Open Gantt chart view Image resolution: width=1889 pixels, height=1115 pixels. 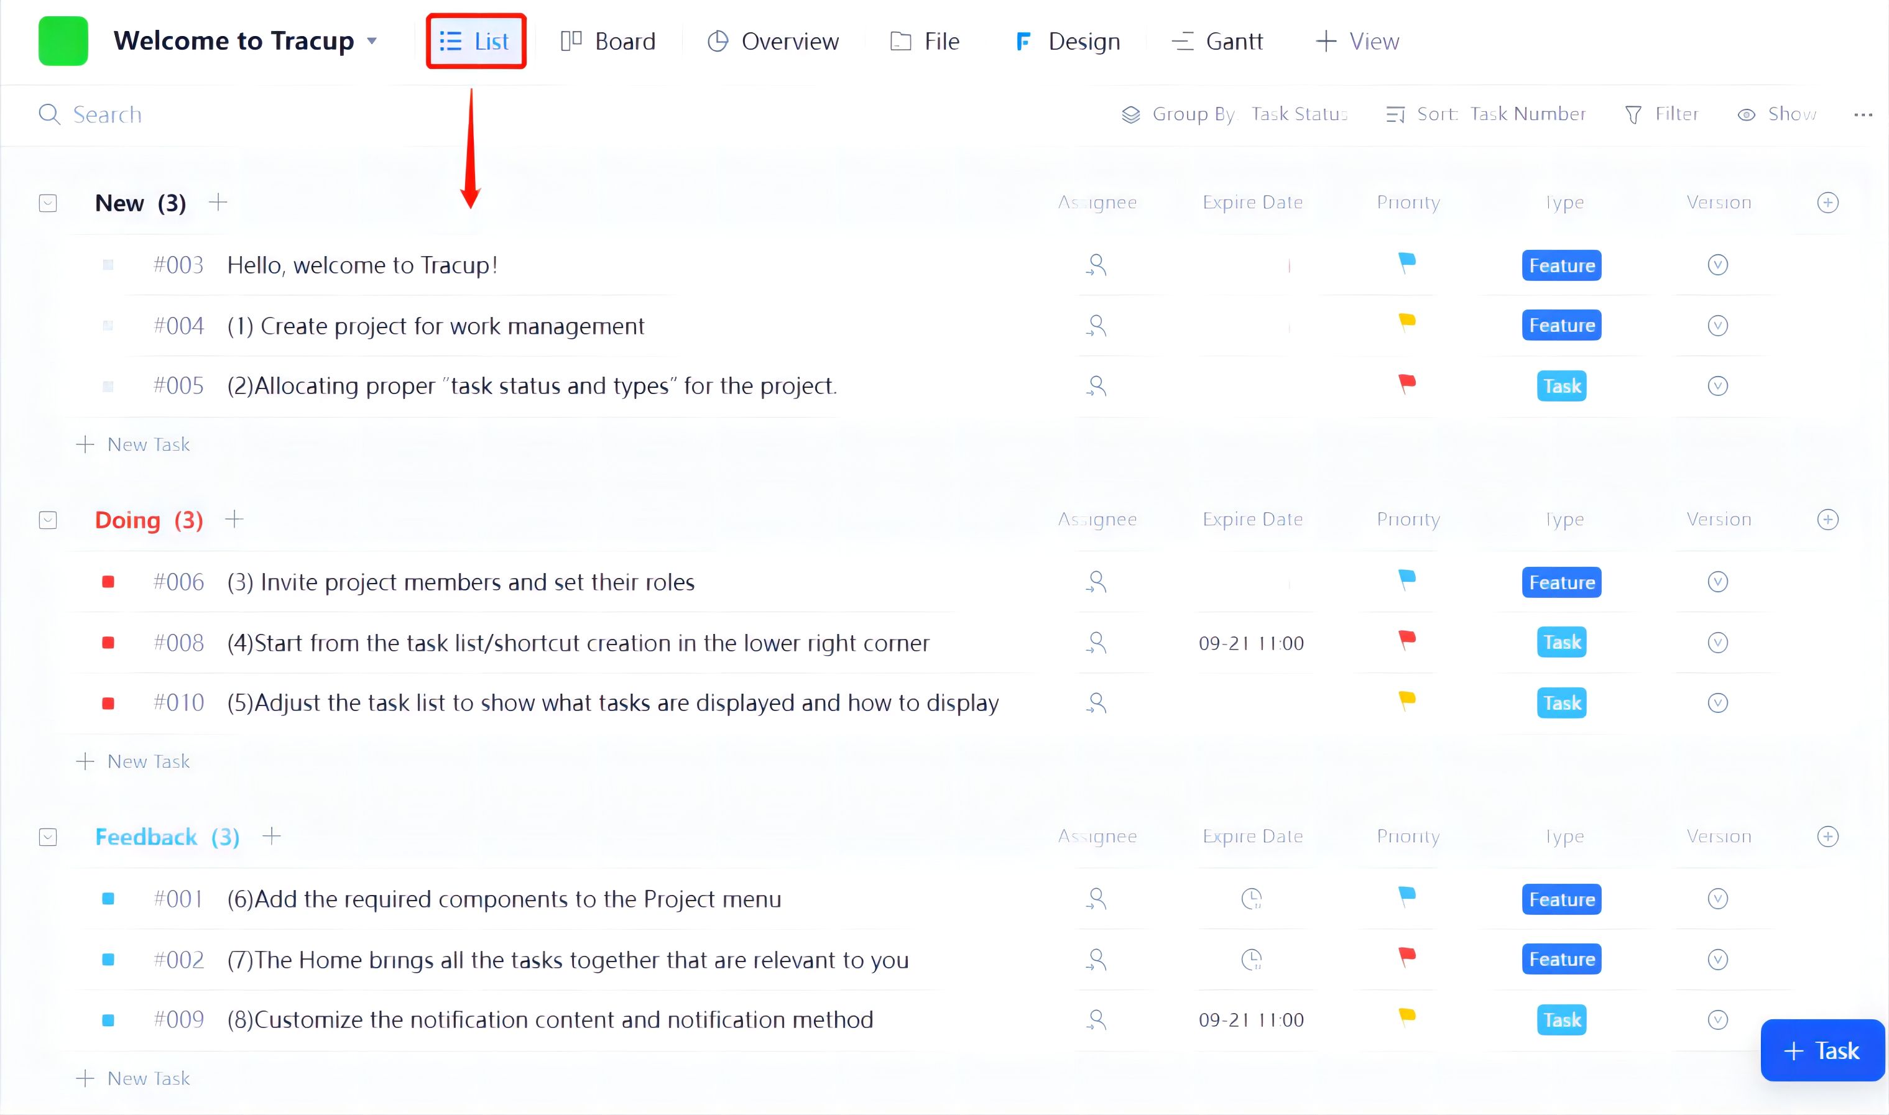point(1216,41)
